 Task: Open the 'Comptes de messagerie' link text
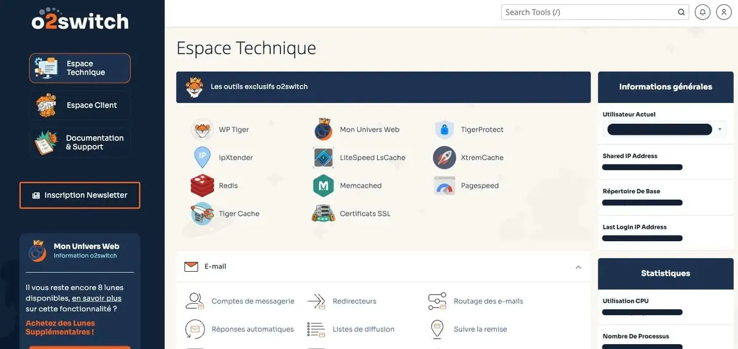(x=253, y=301)
